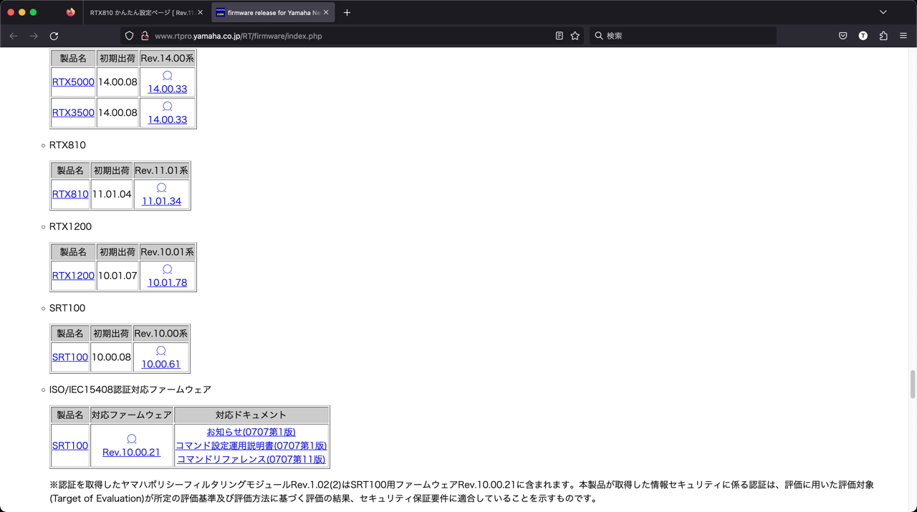The width and height of the screenshot is (917, 512).
Task: Close the RTX810 かんたん設定ページ tab
Action: click(x=201, y=12)
